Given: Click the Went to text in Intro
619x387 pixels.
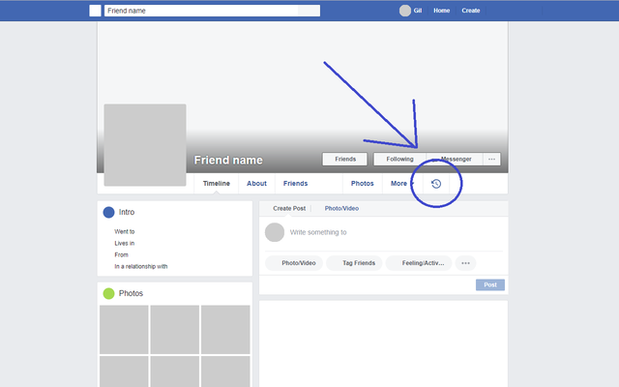Looking at the screenshot, I should coord(125,231).
